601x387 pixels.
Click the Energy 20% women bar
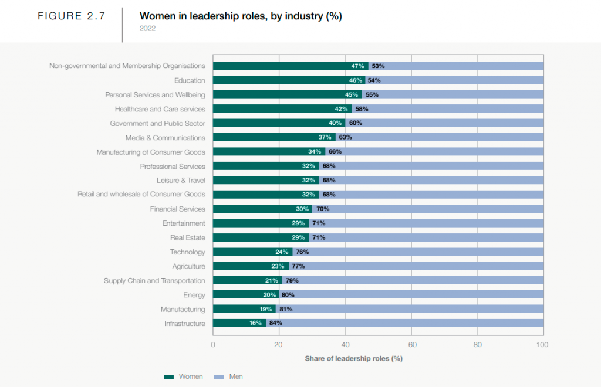coord(246,295)
